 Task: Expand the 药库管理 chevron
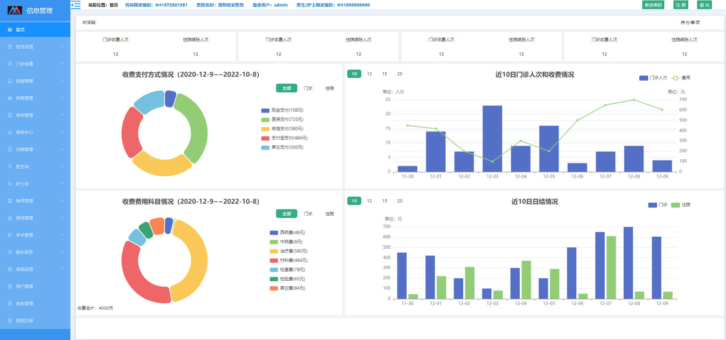[62, 98]
